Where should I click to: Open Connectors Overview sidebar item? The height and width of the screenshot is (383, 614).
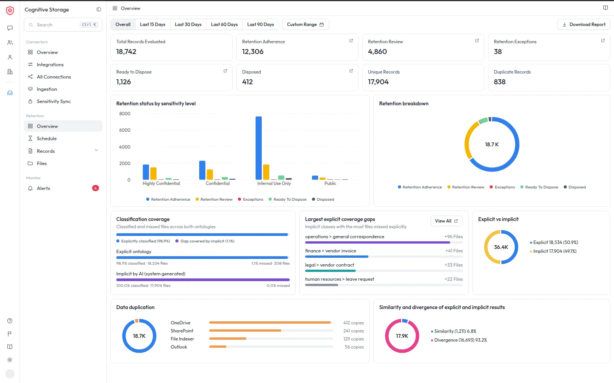click(63, 52)
